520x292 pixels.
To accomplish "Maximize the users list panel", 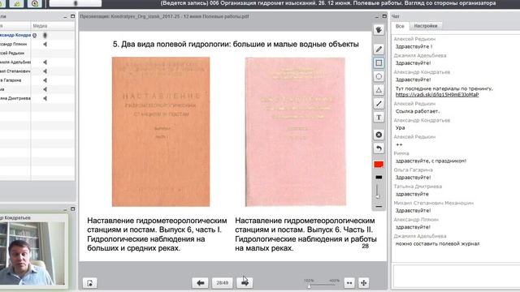I will point(72,16).
